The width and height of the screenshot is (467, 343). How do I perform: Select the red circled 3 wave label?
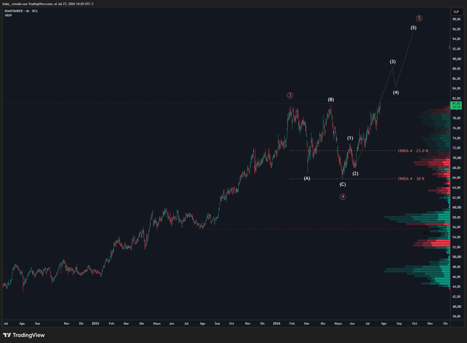click(x=290, y=95)
